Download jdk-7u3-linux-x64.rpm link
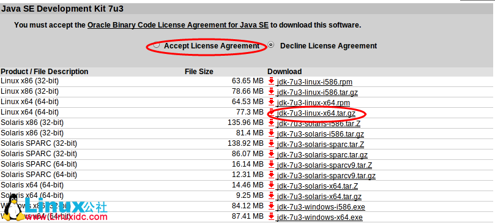 (x=313, y=103)
